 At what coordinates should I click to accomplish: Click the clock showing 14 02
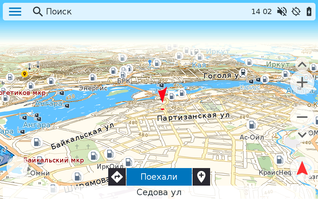[x=261, y=12]
